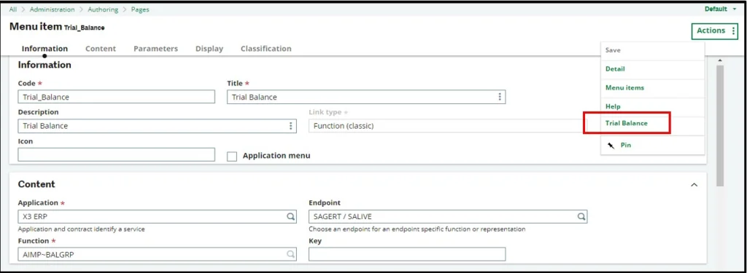
Task: Click the Menu item Trial_Balance page heading
Action: point(57,27)
